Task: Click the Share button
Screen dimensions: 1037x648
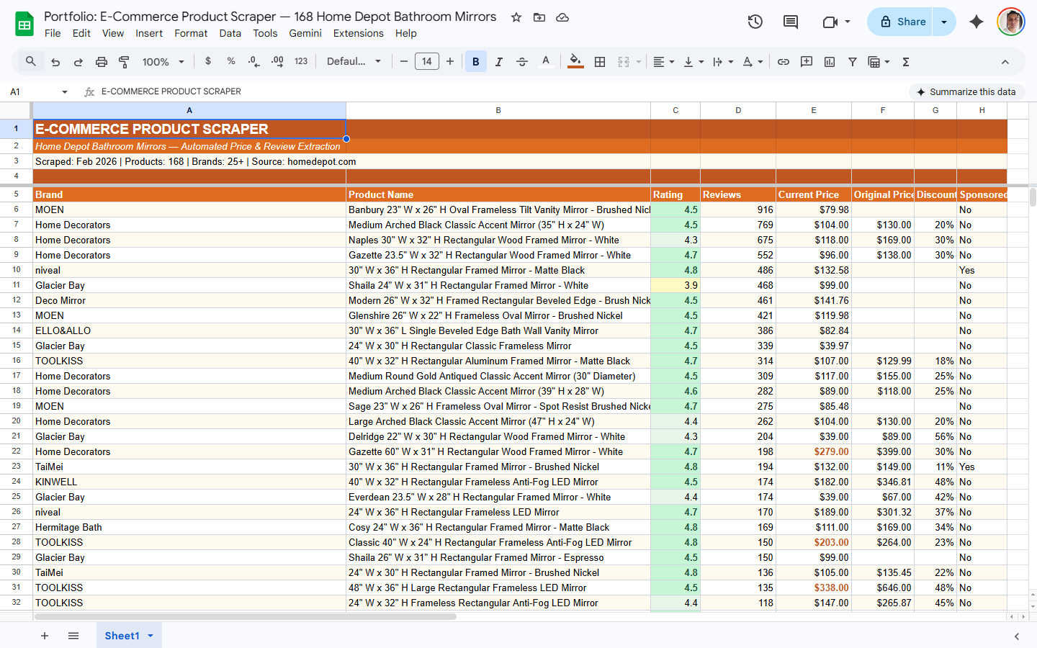Action: coord(902,22)
